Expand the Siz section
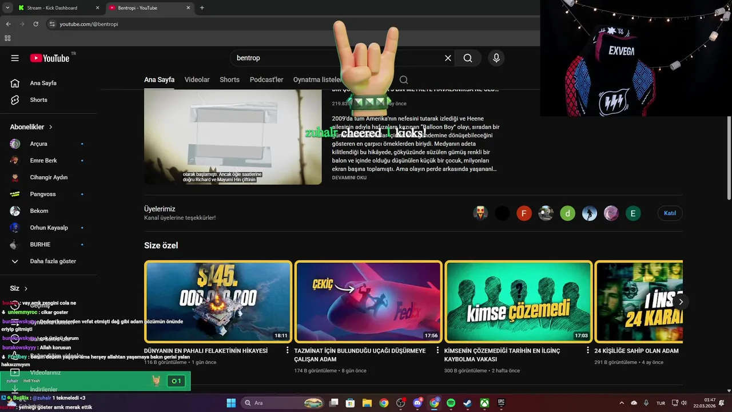This screenshot has height=412, width=732. (x=19, y=288)
